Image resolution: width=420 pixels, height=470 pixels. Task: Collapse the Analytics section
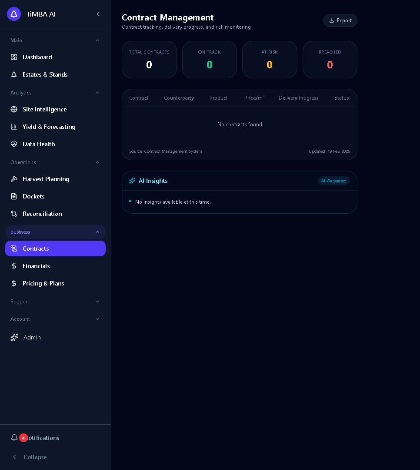tap(97, 93)
